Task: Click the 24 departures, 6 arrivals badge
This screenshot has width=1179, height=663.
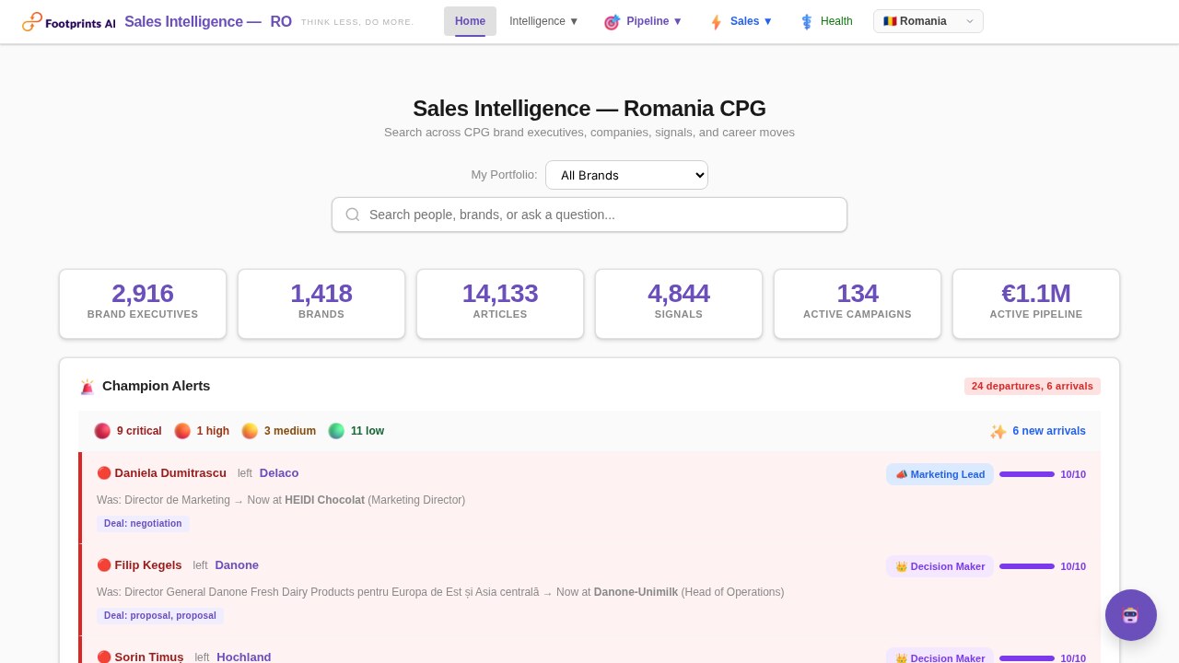Action: [1033, 386]
